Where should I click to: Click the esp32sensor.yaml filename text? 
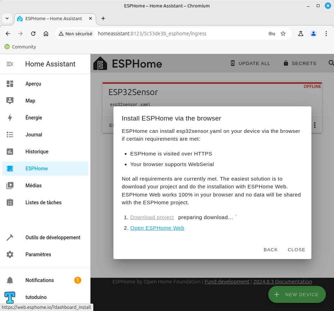point(130,104)
